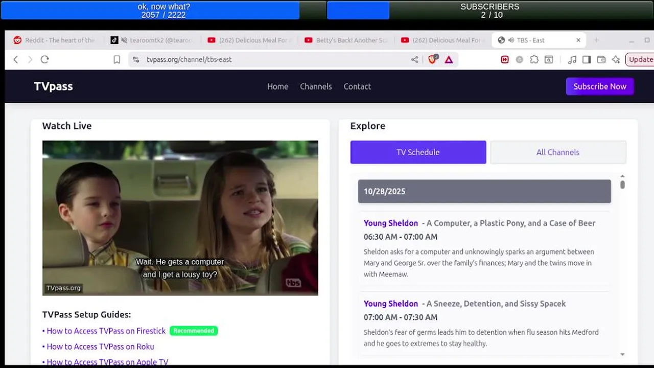Click the schedule scrollbar down arrow
Image resolution: width=654 pixels, height=368 pixels.
(x=622, y=354)
